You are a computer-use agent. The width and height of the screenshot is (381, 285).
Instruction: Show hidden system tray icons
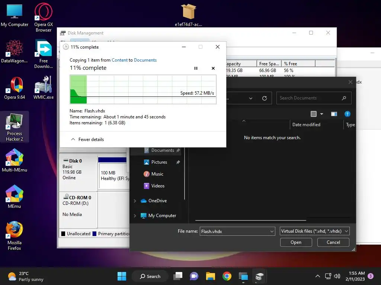(318, 276)
